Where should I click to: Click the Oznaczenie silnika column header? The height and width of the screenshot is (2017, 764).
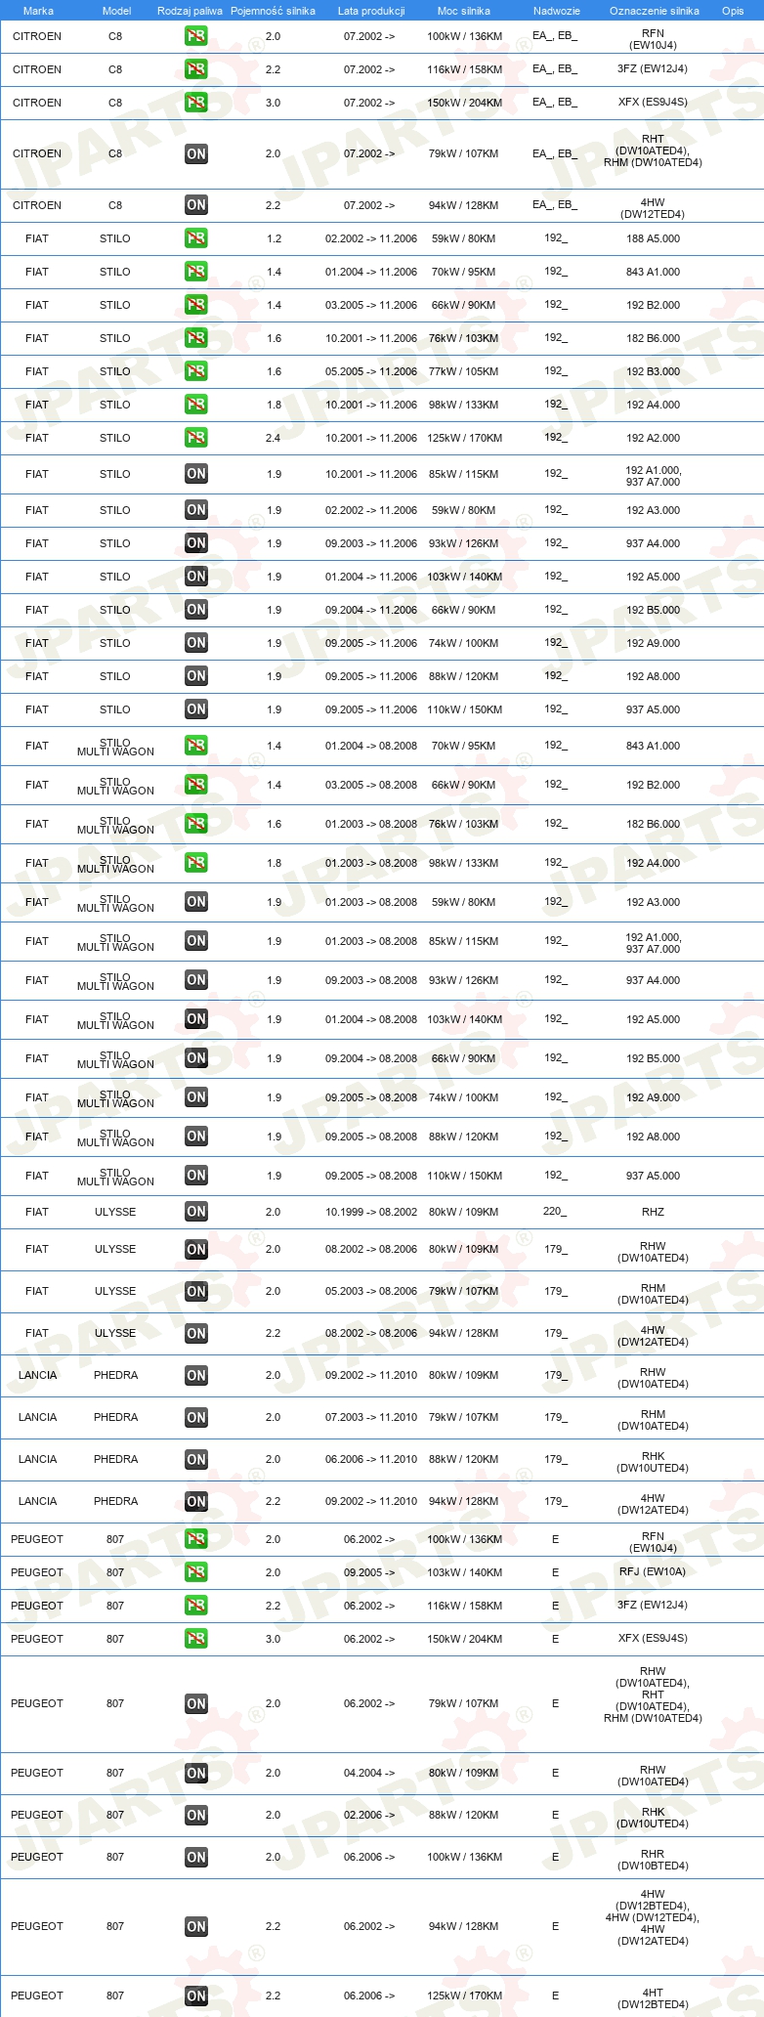654,11
